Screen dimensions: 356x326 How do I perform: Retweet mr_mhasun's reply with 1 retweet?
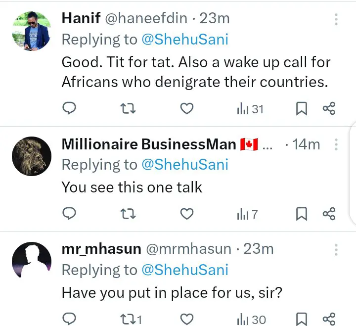coord(131,319)
